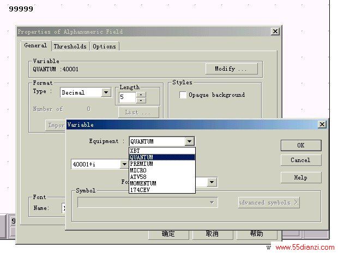Viewport: 338px width, 254px height.
Task: Click the 99999 alphanumeric field on canvas
Action: click(21, 9)
